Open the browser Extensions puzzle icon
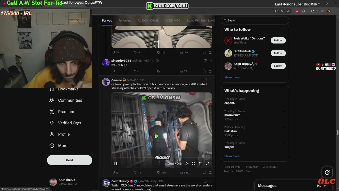This screenshot has height=191, width=339. [304, 11]
